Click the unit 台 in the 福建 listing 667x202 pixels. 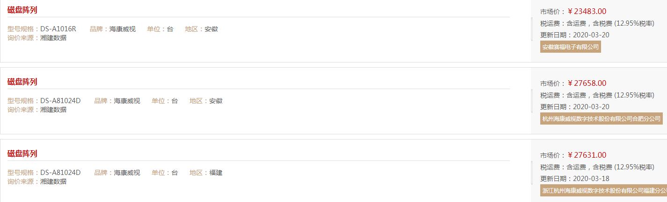[174, 173]
